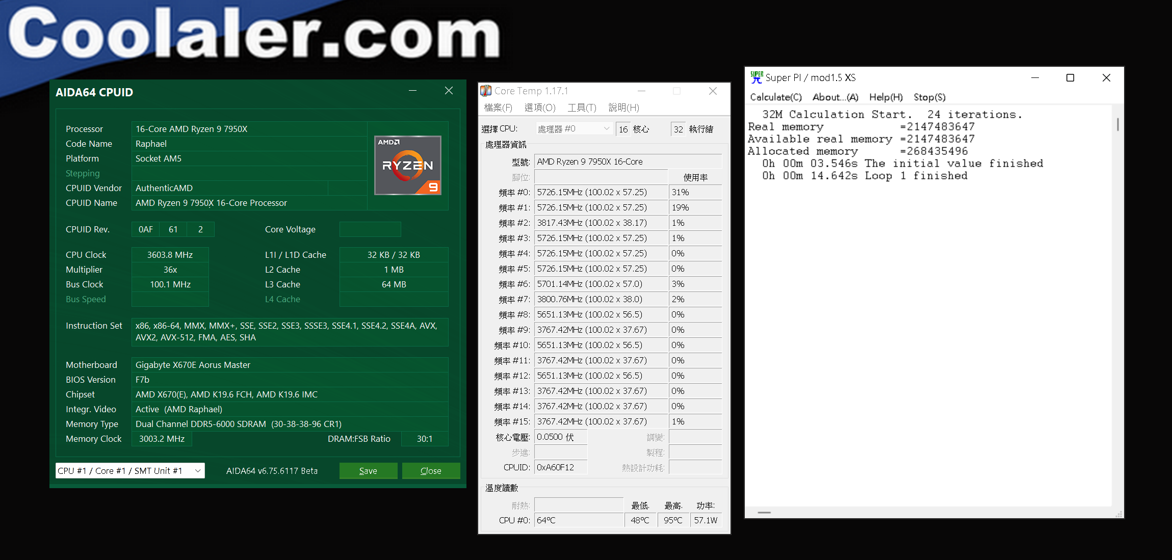This screenshot has height=560, width=1172.
Task: Click the Save button in AIDA64
Action: [368, 471]
